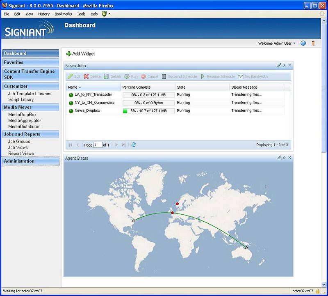The width and height of the screenshot is (328, 296).
Task: Refresh the News Jobs list
Action: tap(133, 145)
